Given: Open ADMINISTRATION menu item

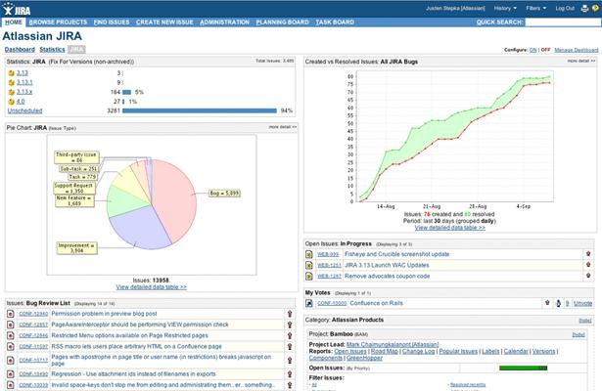Looking at the screenshot, I should coord(224,22).
